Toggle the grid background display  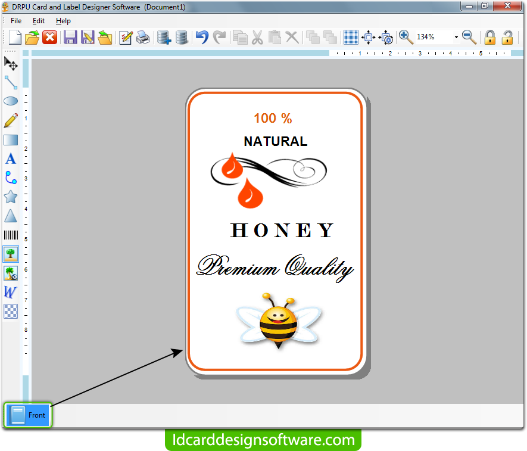point(351,37)
